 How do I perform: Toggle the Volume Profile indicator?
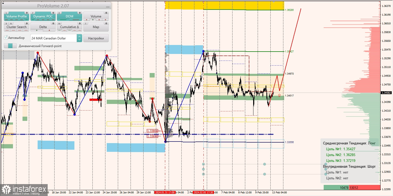(16, 16)
